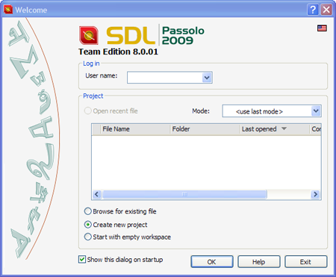
Task: Select Browse for existing file option
Action: 87,211
